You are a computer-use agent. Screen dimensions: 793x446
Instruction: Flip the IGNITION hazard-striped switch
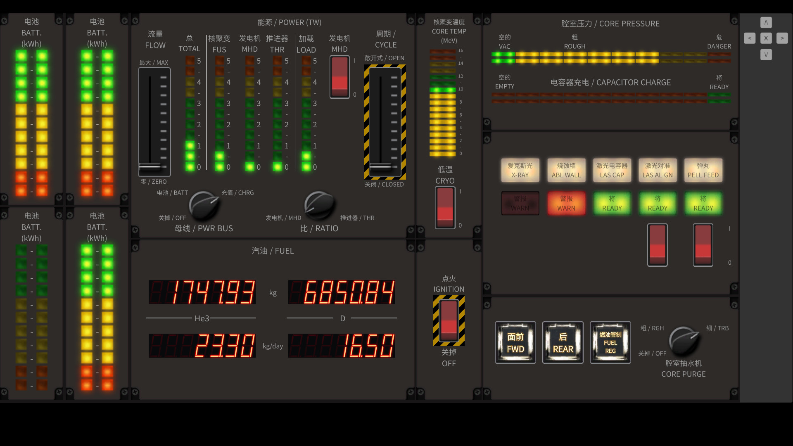point(449,320)
